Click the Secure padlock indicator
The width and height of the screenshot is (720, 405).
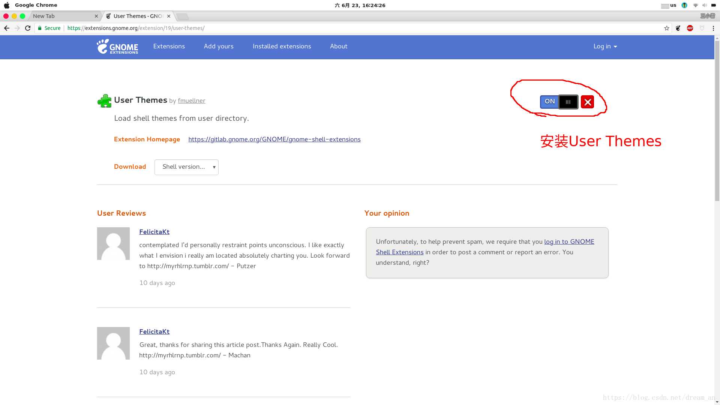point(49,28)
